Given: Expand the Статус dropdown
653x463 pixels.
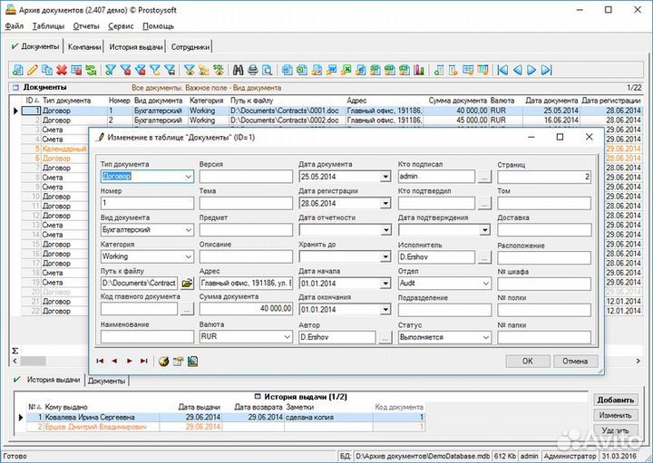Looking at the screenshot, I should pyautogui.click(x=485, y=337).
